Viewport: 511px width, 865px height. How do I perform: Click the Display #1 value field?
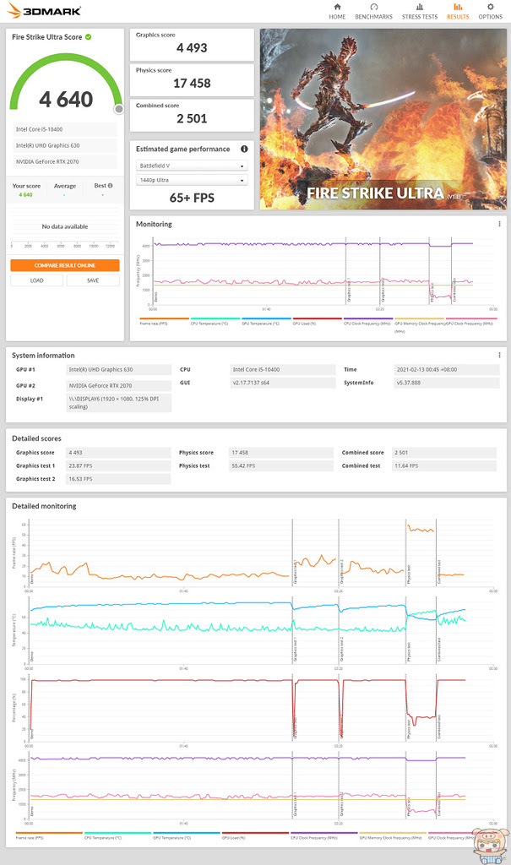[118, 403]
